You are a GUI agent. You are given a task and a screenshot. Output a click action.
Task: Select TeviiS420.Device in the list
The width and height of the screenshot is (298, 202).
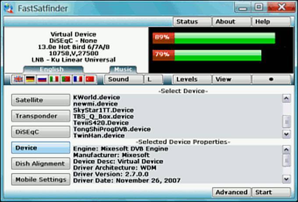[x=101, y=123]
